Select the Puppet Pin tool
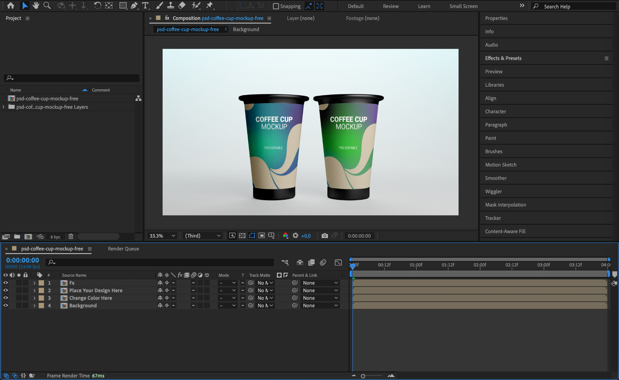Image resolution: width=619 pixels, height=380 pixels. [x=209, y=5]
